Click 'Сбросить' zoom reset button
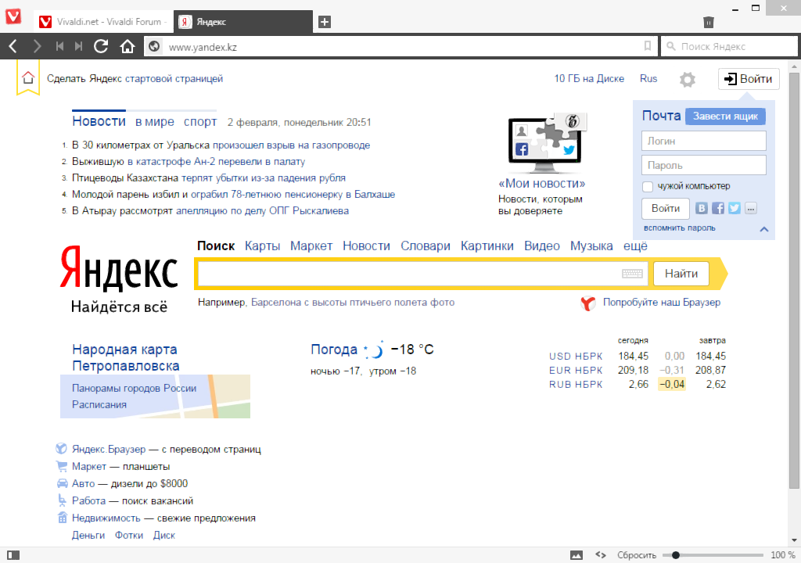Image resolution: width=801 pixels, height=563 pixels. 637,555
